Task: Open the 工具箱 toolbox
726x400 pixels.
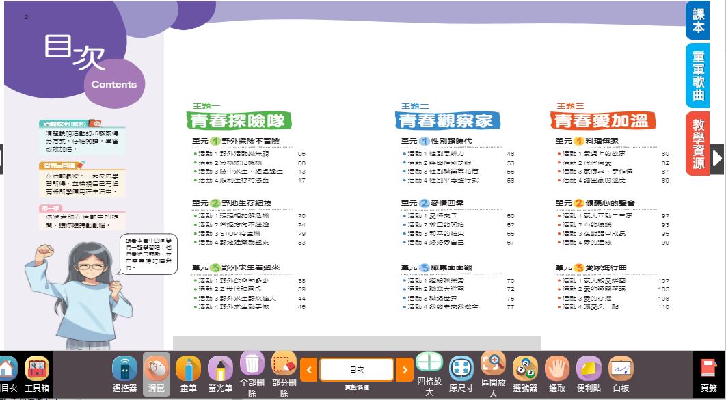Action: [37, 374]
